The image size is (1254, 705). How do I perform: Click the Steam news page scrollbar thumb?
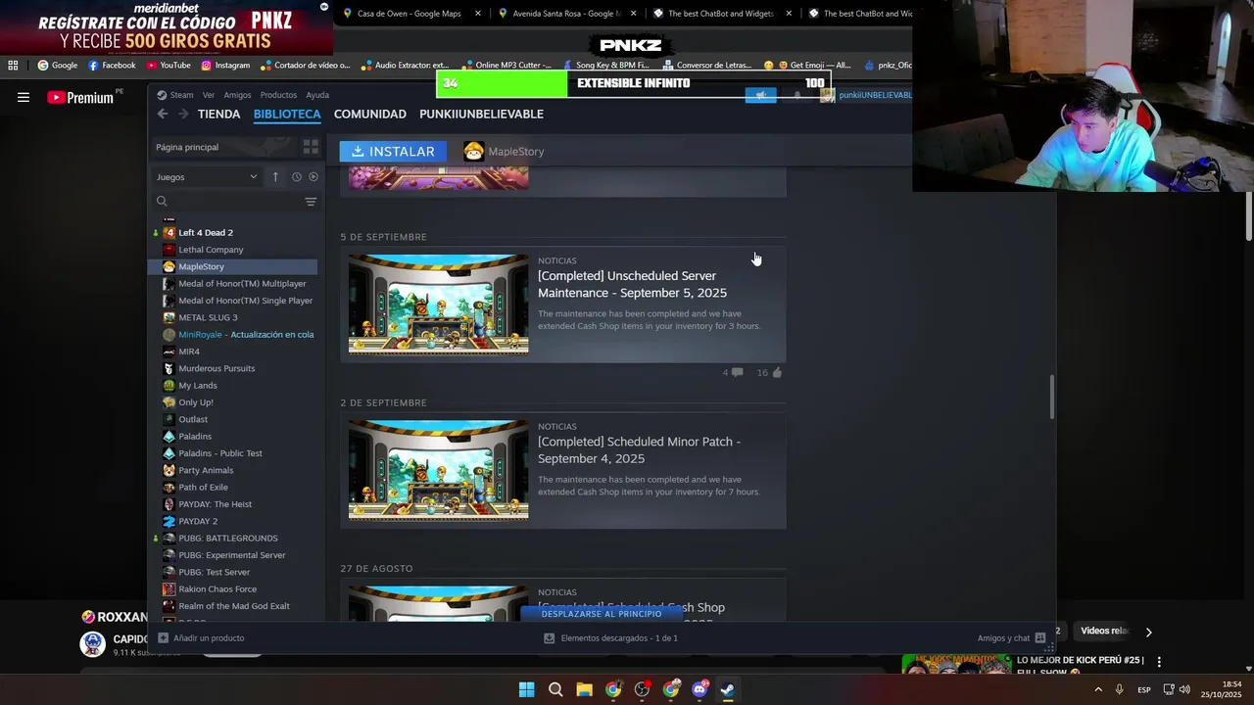click(x=1052, y=397)
